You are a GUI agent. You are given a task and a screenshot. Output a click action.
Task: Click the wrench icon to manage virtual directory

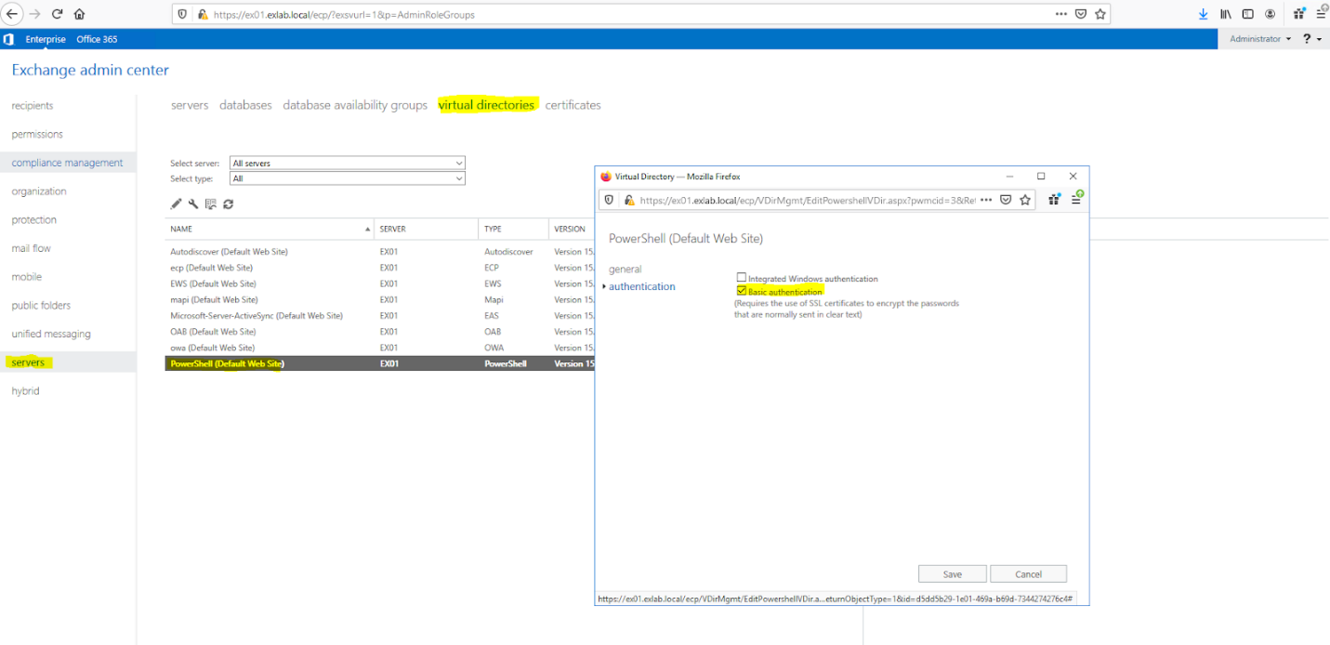click(193, 204)
